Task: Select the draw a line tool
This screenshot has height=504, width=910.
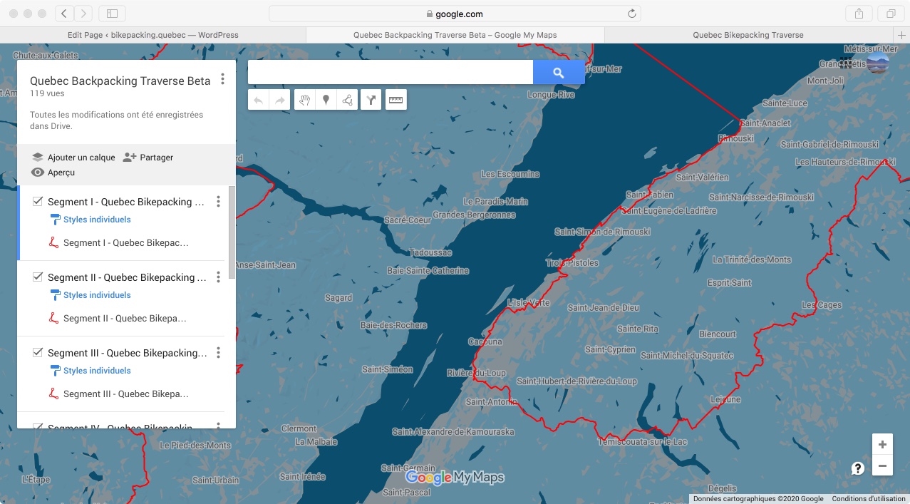Action: click(x=347, y=101)
